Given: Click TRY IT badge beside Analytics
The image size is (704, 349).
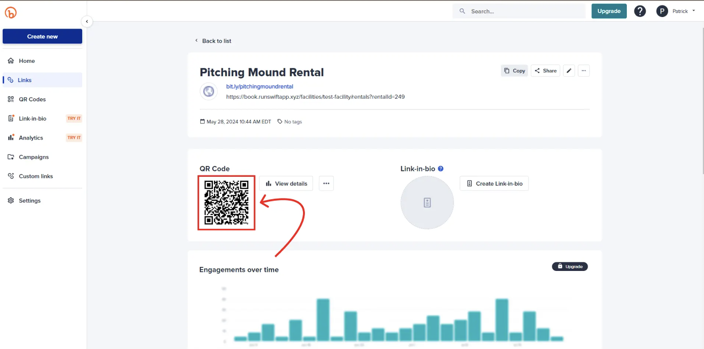Looking at the screenshot, I should (74, 138).
